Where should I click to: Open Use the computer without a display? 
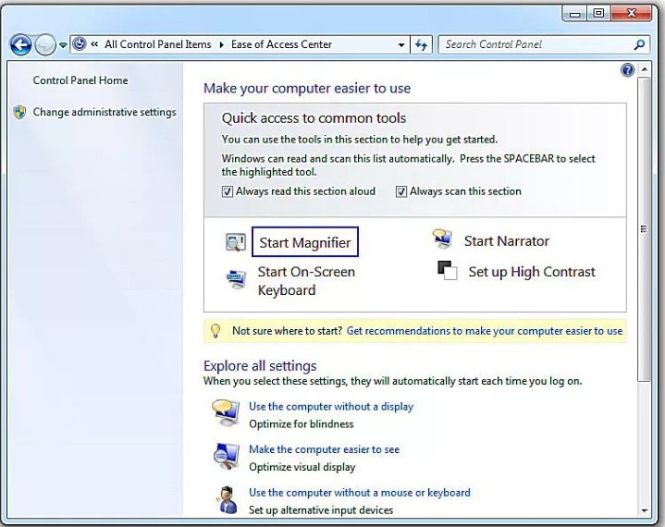pyautogui.click(x=331, y=406)
